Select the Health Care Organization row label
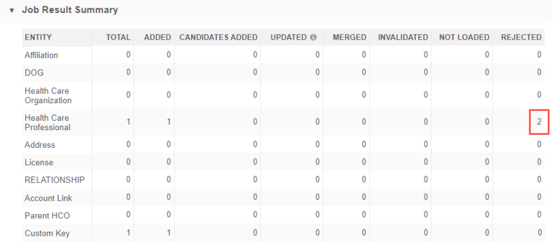 pos(48,96)
